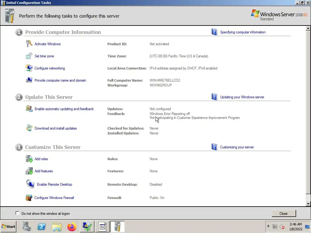Image resolution: width=311 pixels, height=233 pixels.
Task: Click the taskbar clock showing 2:46 AM
Action: tap(296, 226)
